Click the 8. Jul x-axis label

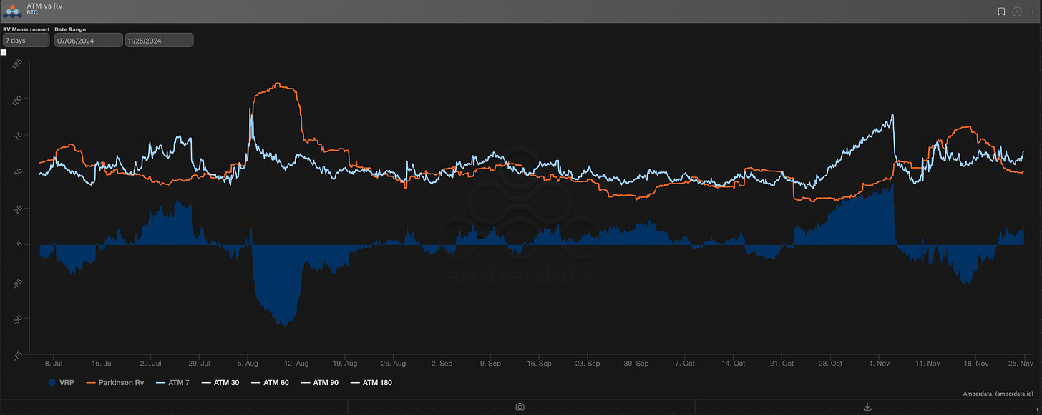54,363
